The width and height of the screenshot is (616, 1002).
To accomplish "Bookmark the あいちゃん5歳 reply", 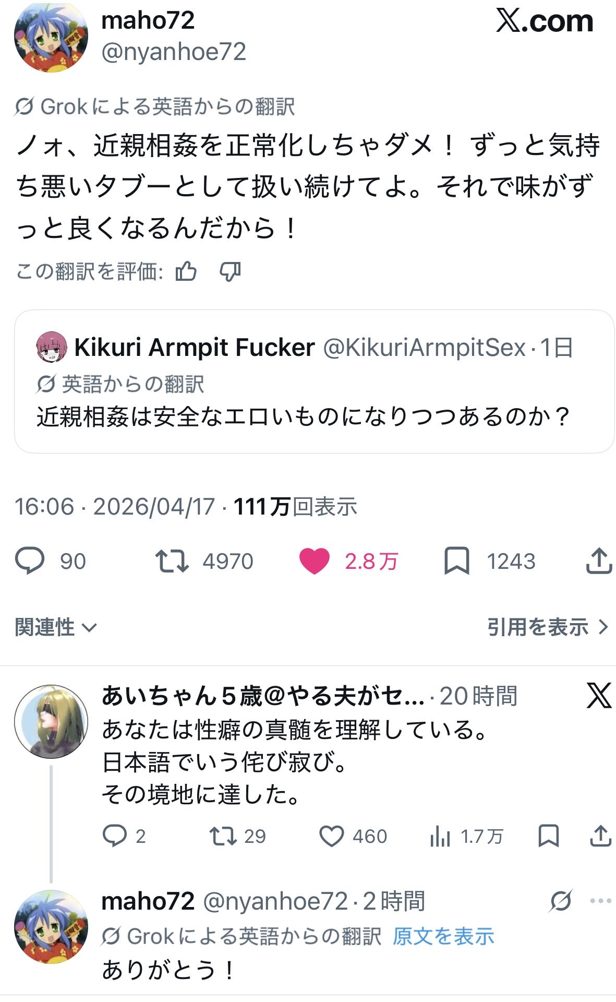I will tap(548, 837).
